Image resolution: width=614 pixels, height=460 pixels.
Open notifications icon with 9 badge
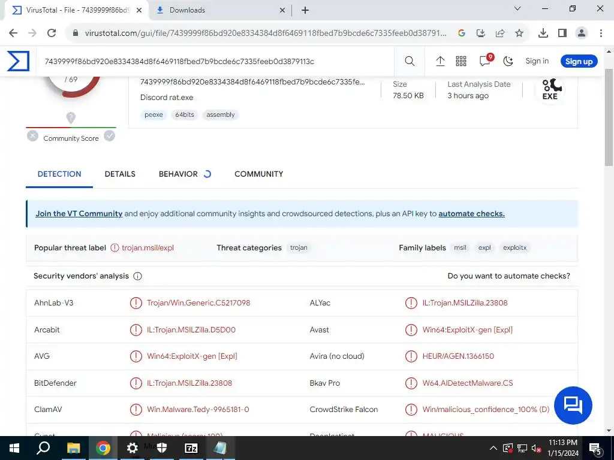[486, 60]
